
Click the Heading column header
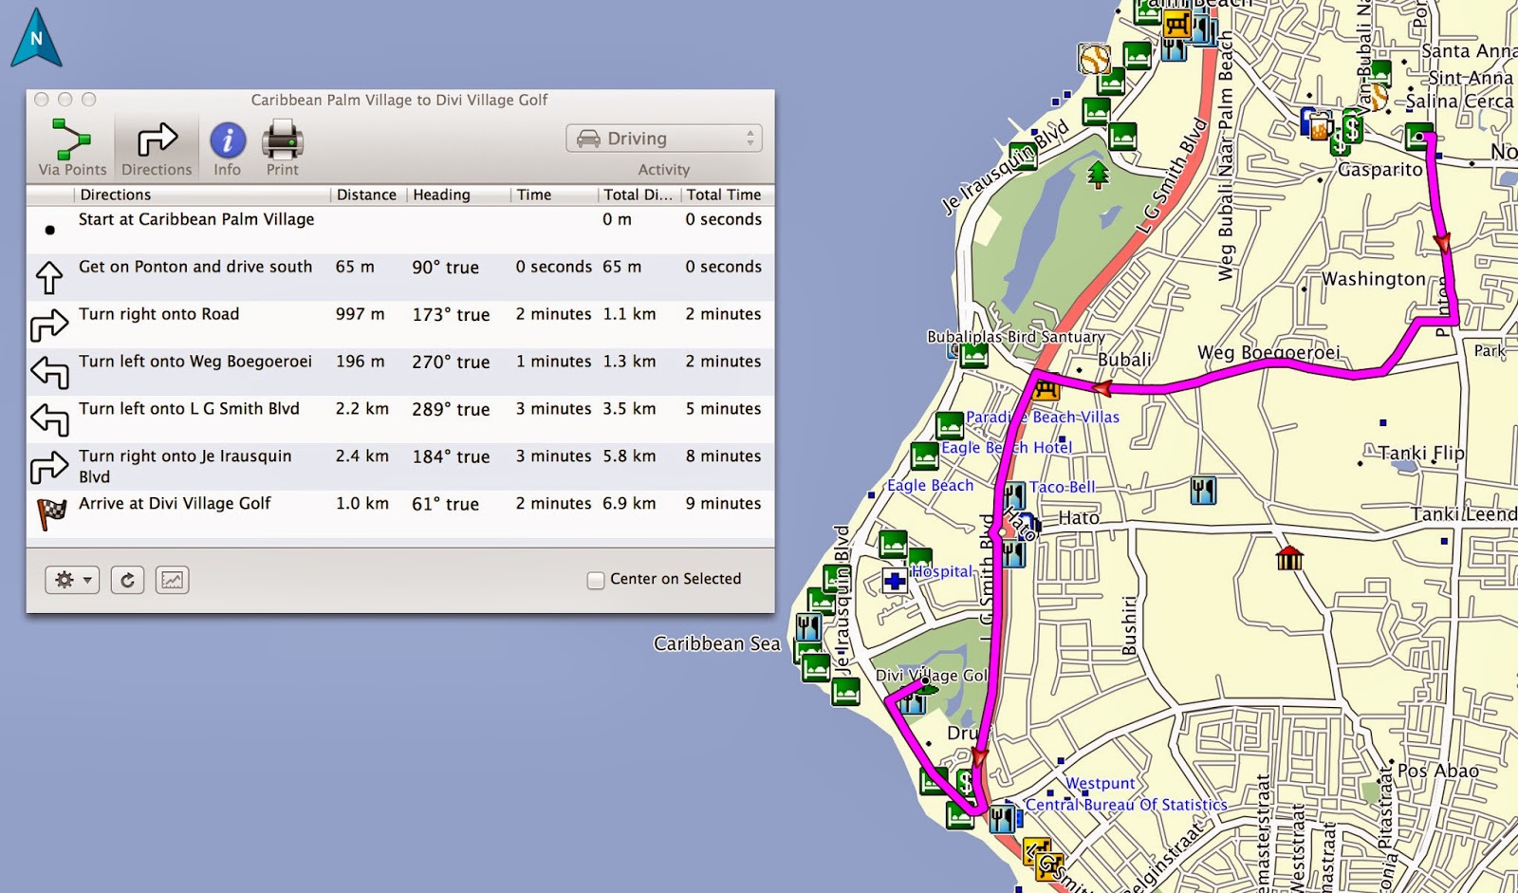(x=458, y=195)
